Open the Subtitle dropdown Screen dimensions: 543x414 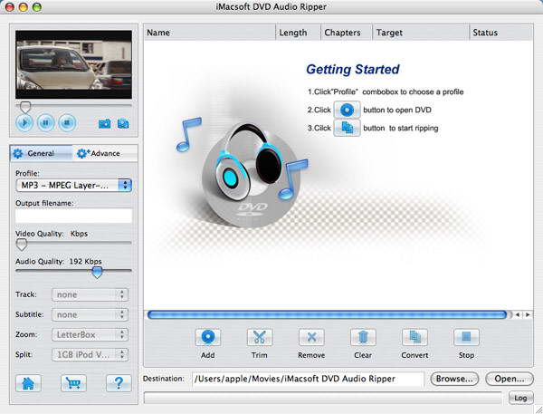tap(90, 315)
